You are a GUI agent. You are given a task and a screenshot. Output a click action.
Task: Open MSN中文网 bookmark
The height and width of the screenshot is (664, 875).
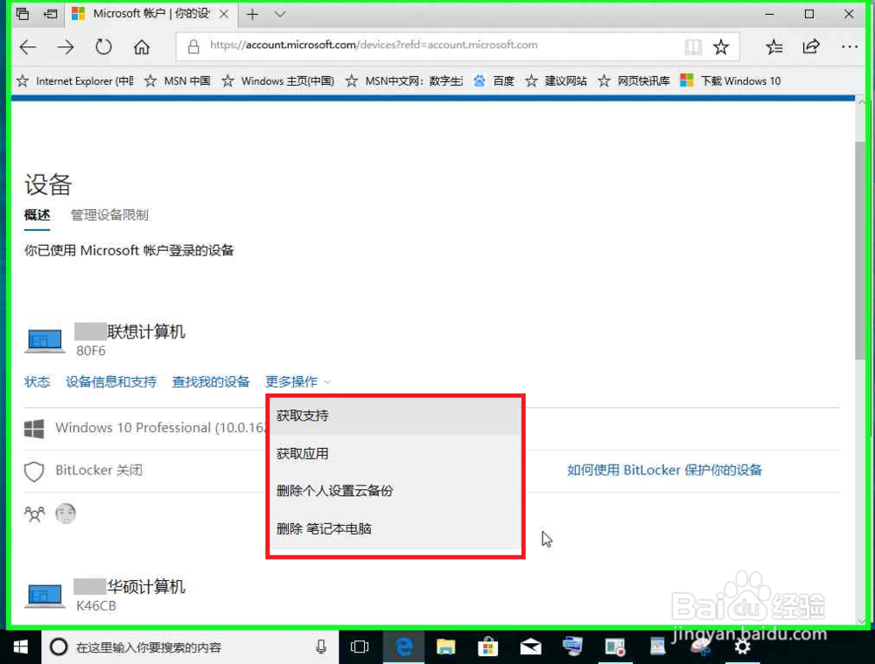[x=404, y=80]
